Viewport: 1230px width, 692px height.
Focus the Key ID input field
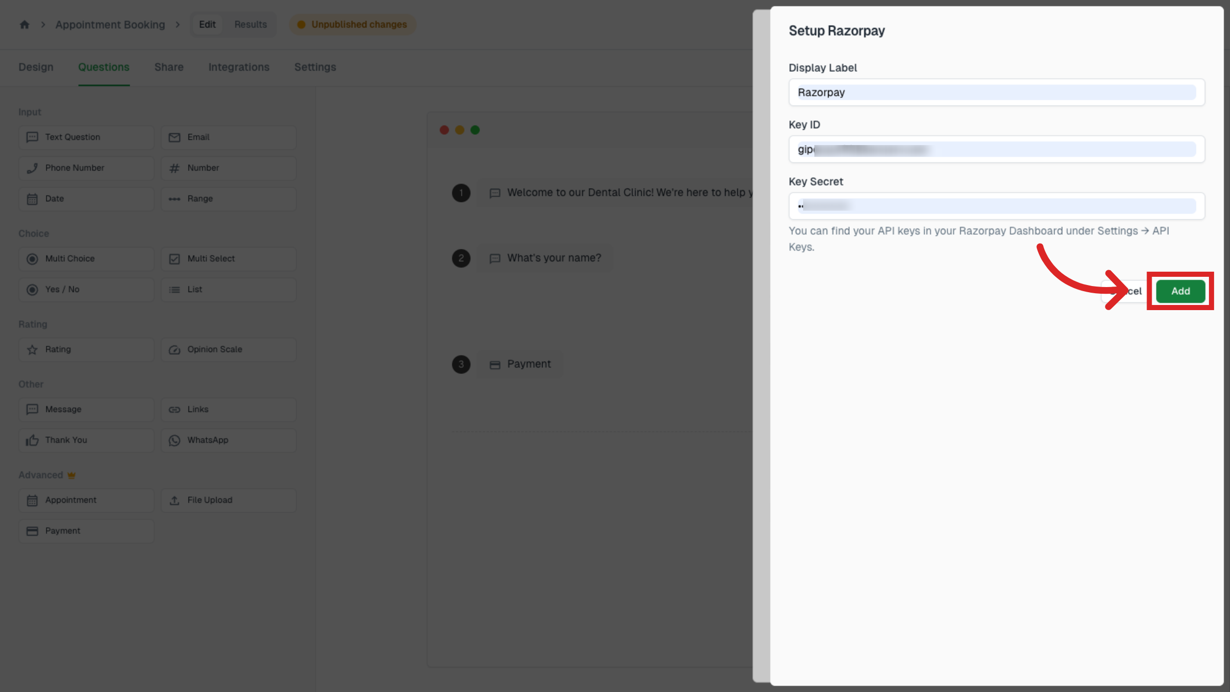coord(996,149)
